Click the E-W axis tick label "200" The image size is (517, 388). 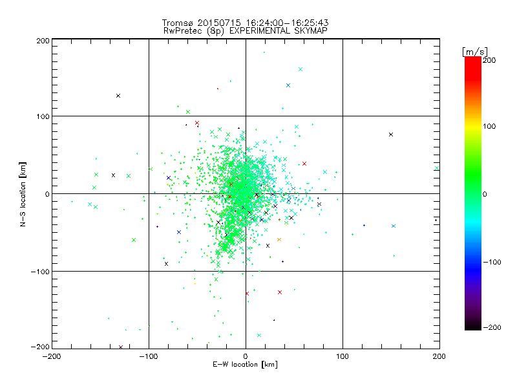pos(439,356)
